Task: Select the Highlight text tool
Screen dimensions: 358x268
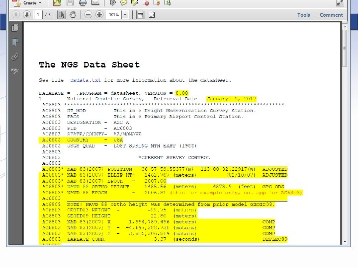Action: click(135, 3)
